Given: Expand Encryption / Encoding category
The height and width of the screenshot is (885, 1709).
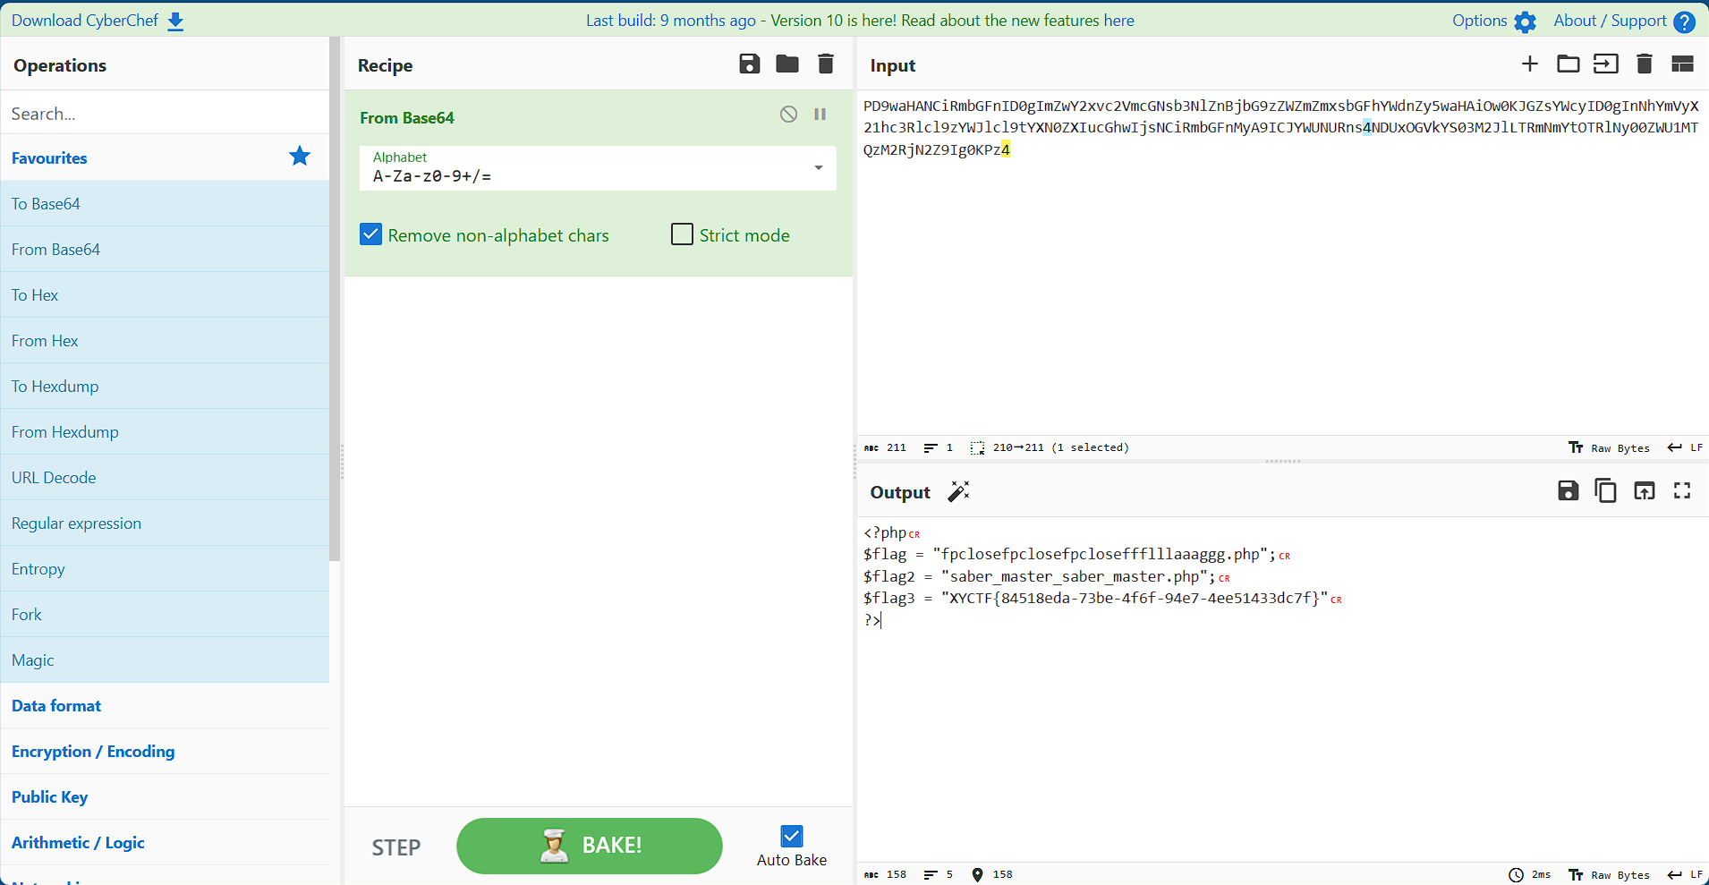Looking at the screenshot, I should tap(165, 751).
